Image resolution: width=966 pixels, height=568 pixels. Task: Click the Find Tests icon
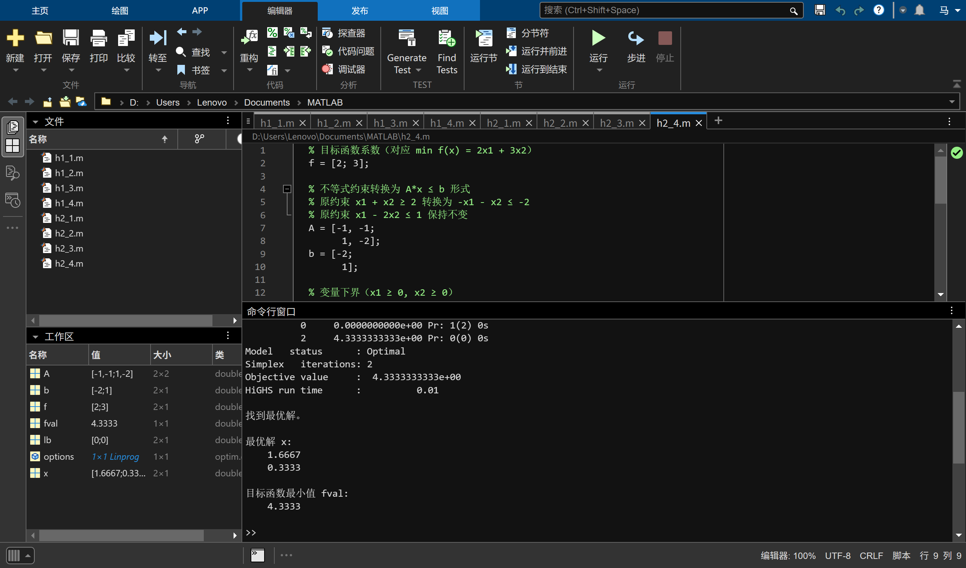(x=446, y=39)
